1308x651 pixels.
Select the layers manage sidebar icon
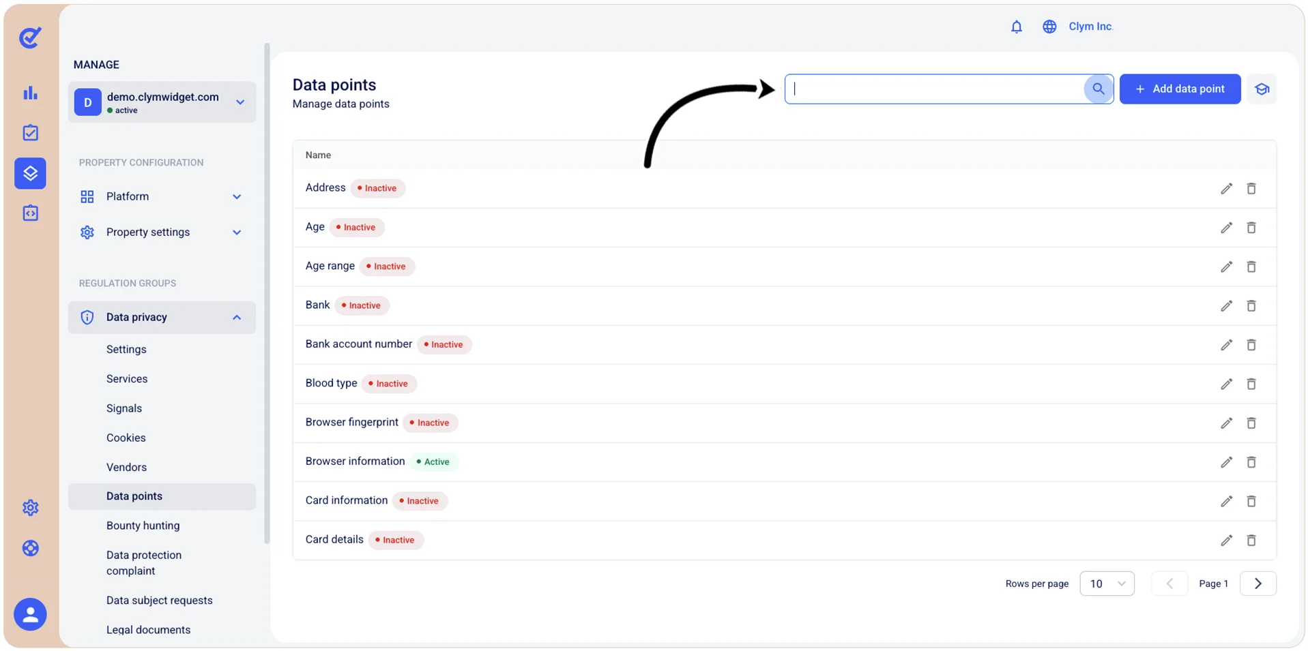click(30, 173)
